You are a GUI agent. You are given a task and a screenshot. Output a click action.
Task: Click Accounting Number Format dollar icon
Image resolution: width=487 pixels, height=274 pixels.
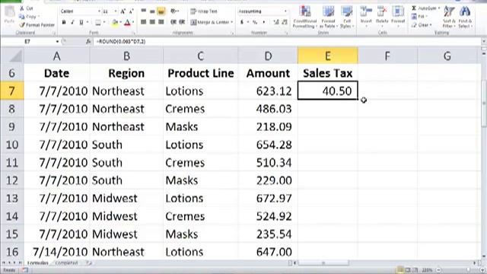click(242, 22)
